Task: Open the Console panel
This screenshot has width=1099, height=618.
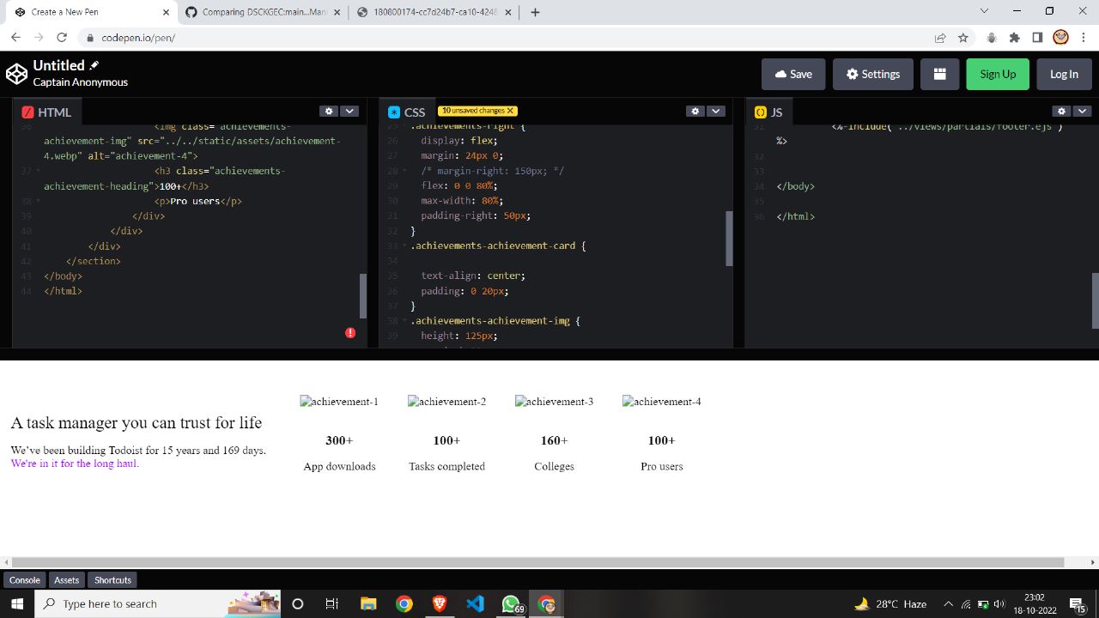Action: click(x=25, y=580)
